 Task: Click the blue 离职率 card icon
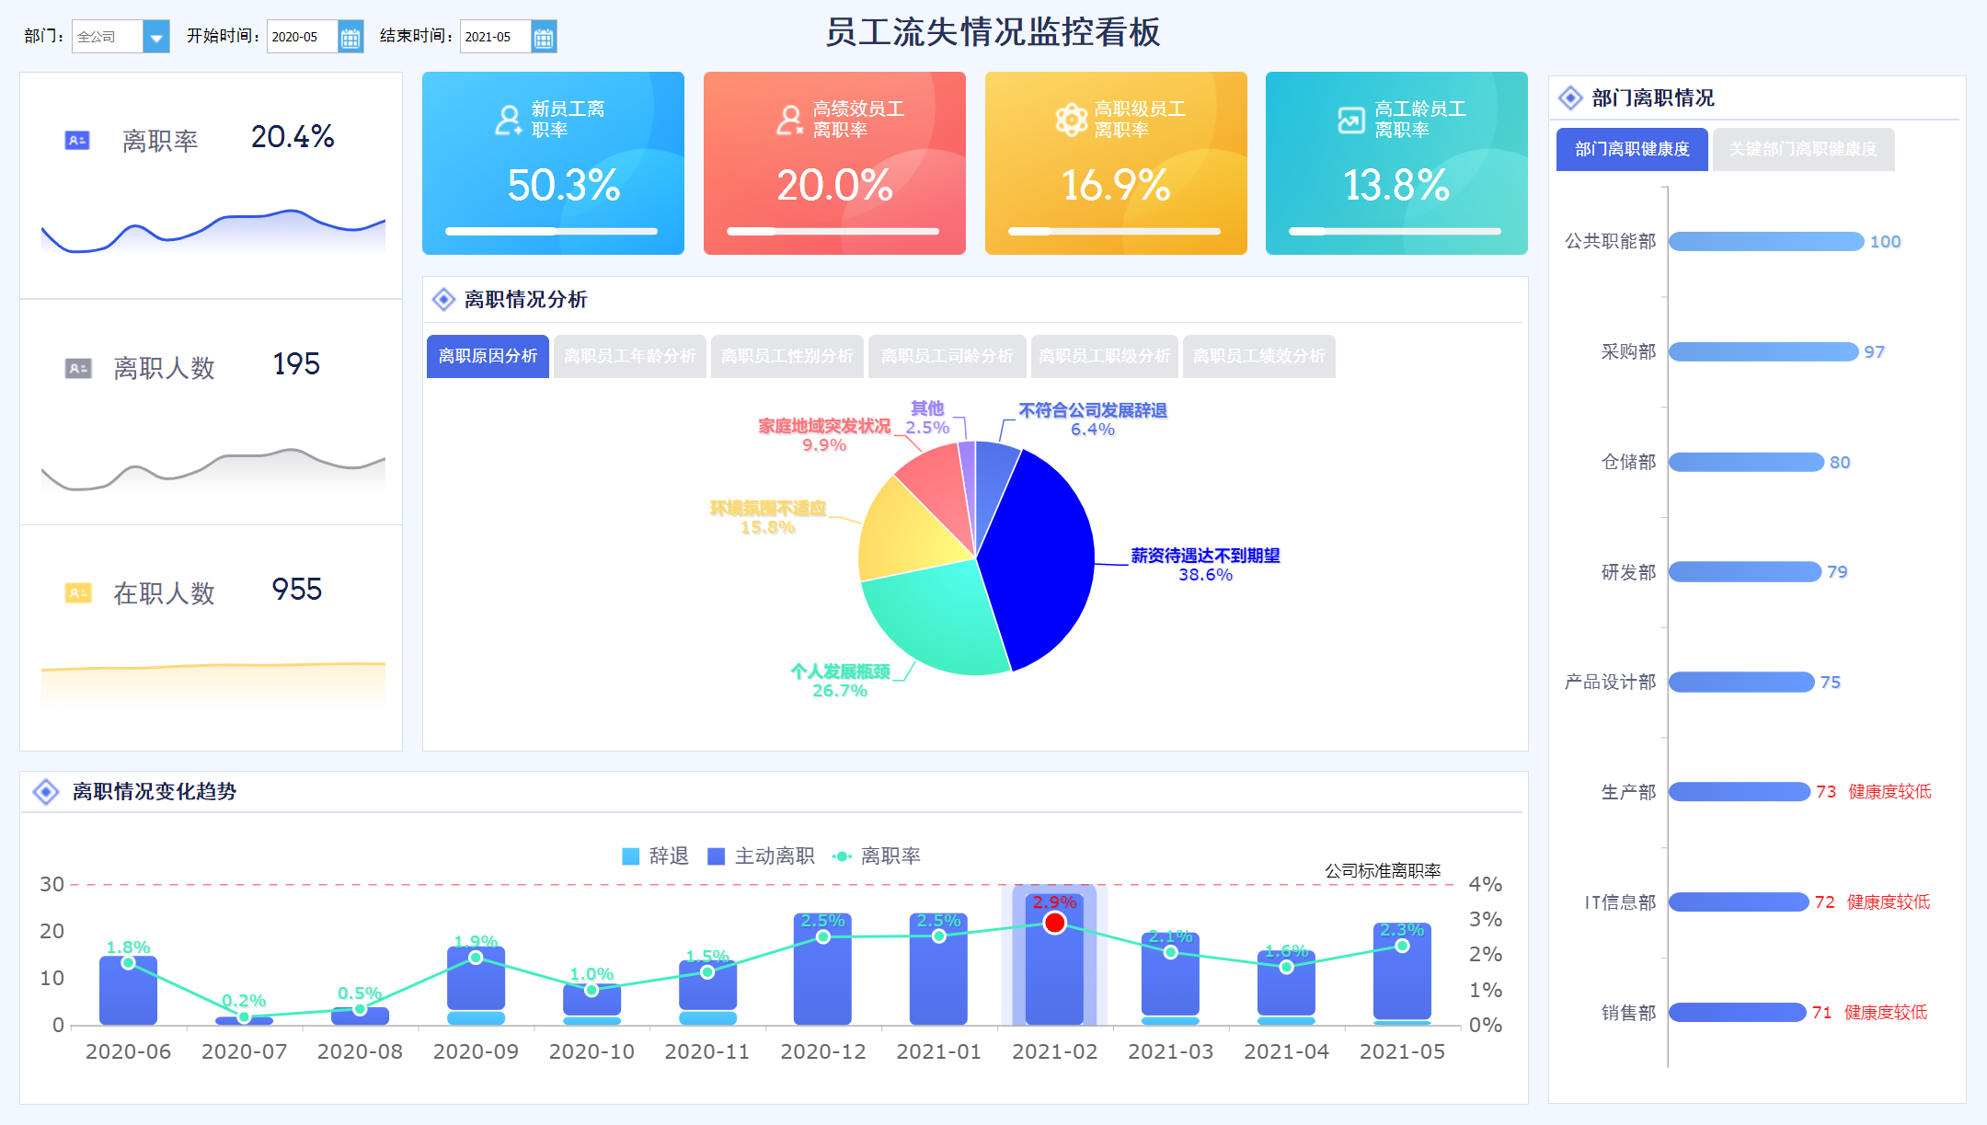coord(77,141)
